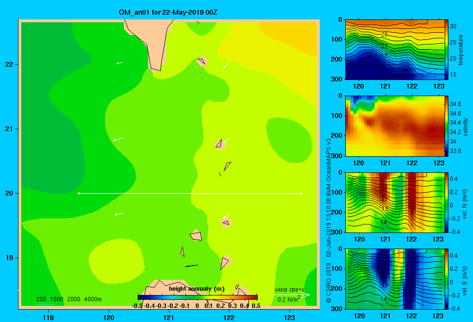
Task: Click the "0.5" tick on height anomaly scale
Action: click(256, 305)
